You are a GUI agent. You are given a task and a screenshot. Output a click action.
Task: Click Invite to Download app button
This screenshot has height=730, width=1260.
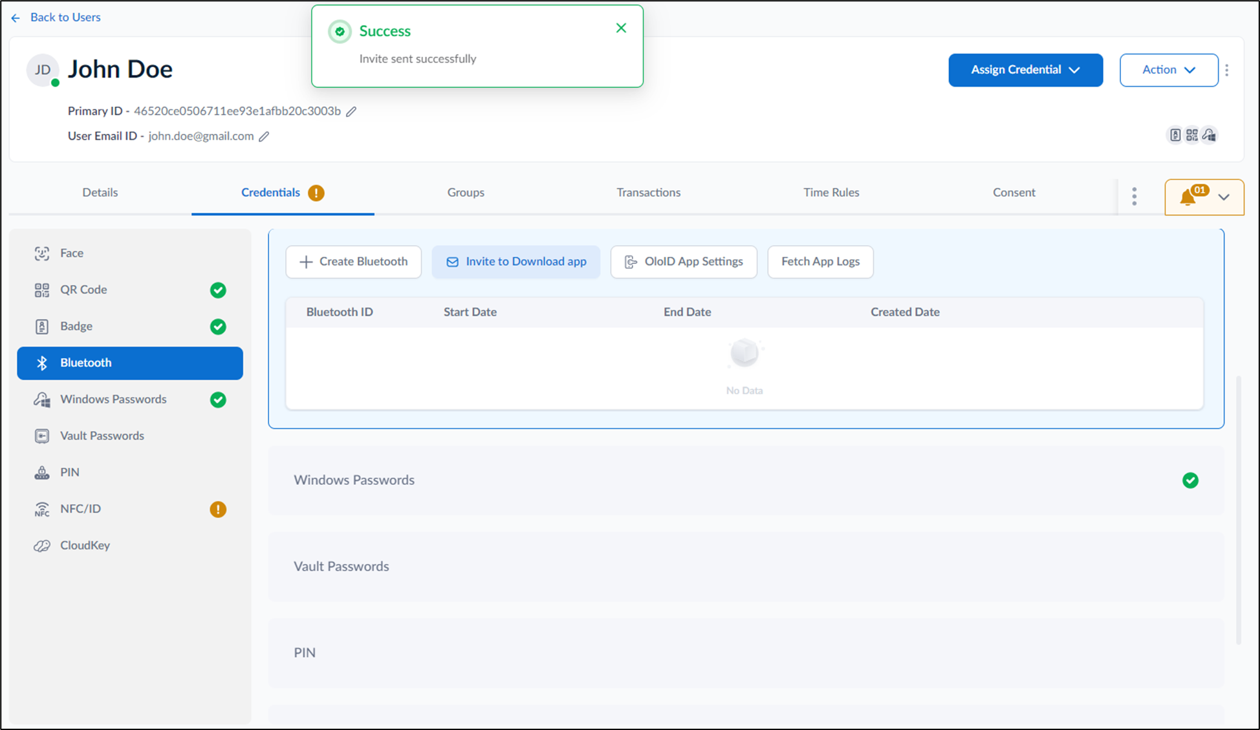click(x=516, y=262)
